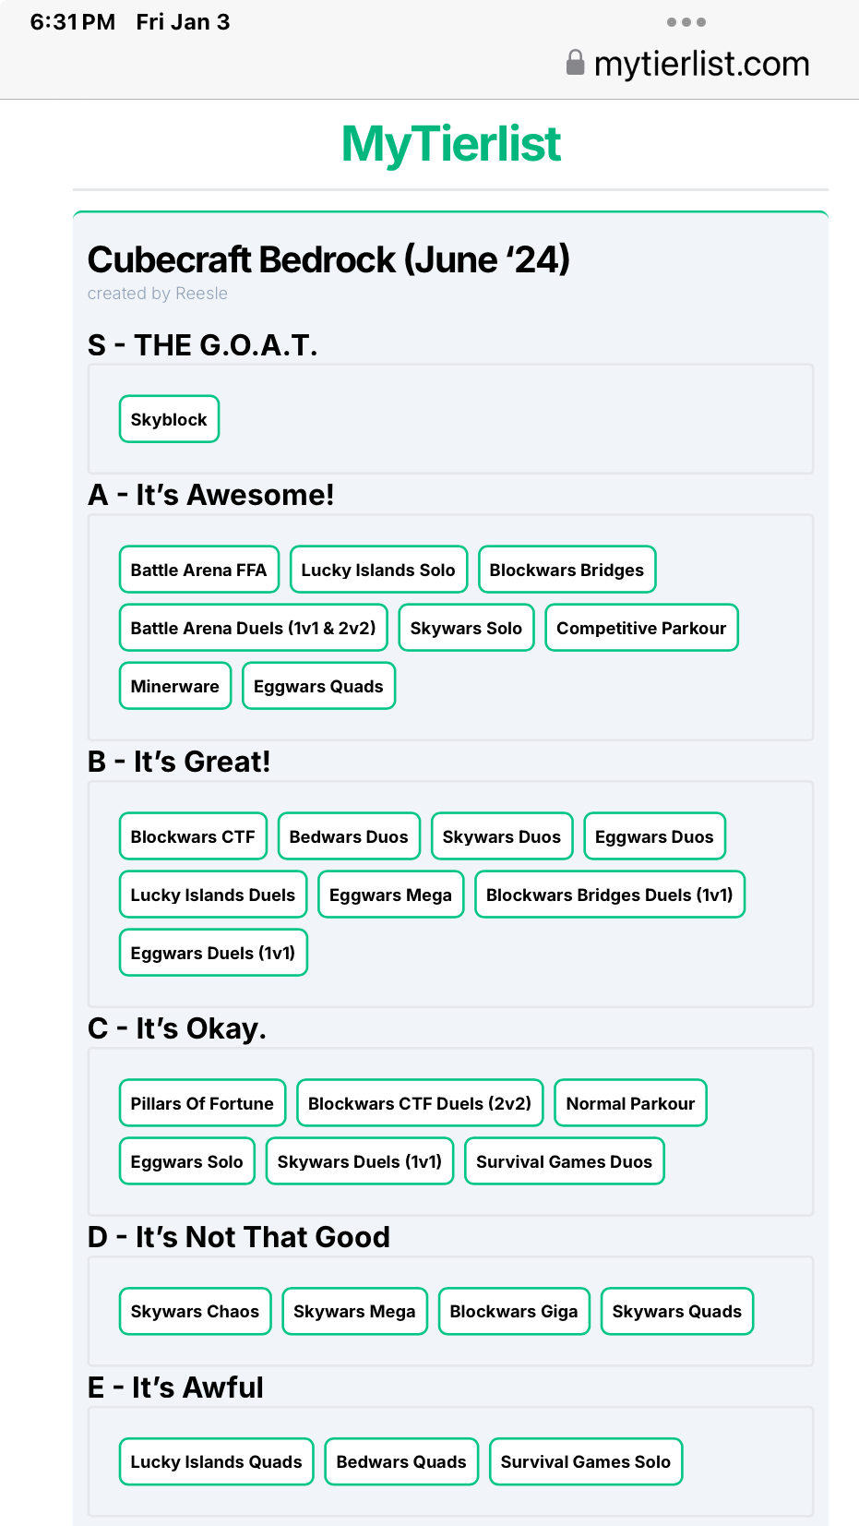Choose the Eggwars Quads tile
Image resolution: width=859 pixels, height=1526 pixels.
(318, 686)
